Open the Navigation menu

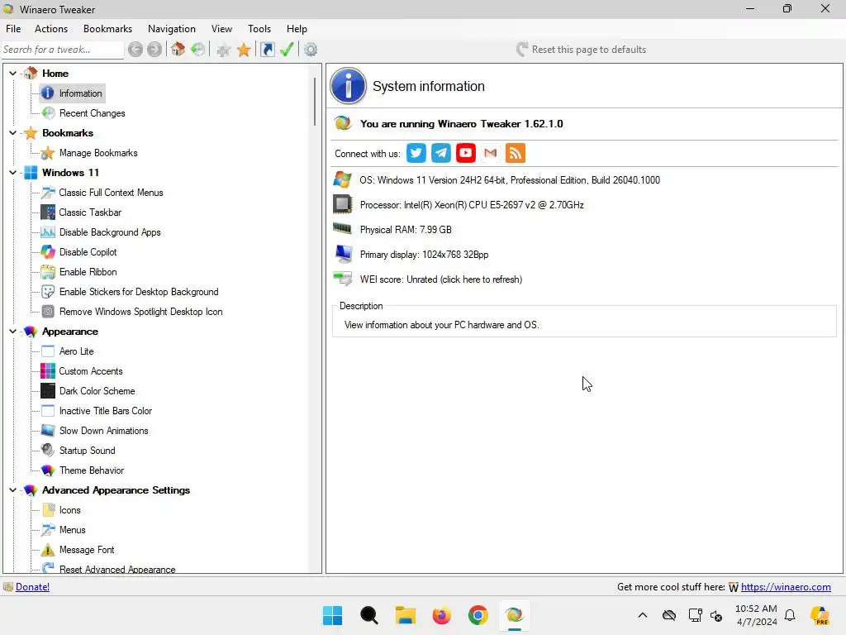pyautogui.click(x=172, y=29)
